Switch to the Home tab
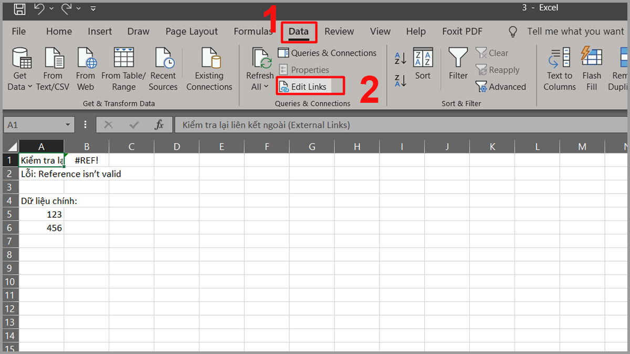The height and width of the screenshot is (354, 630). pyautogui.click(x=59, y=31)
